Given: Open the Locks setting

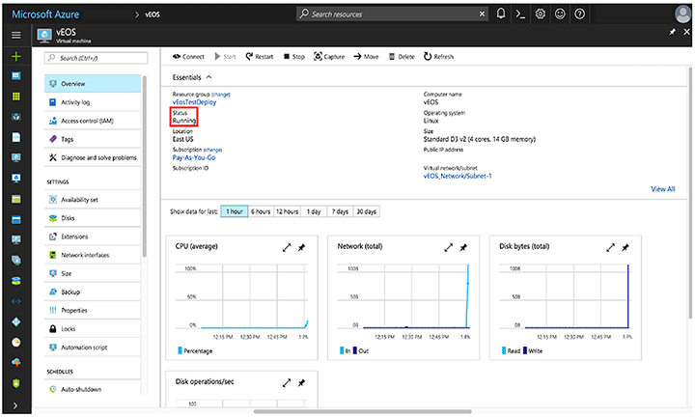Looking at the screenshot, I should pyautogui.click(x=93, y=329).
